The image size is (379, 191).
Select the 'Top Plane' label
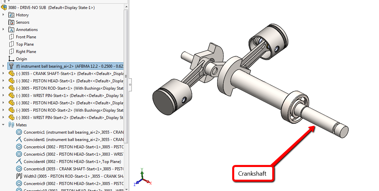(x=25, y=44)
